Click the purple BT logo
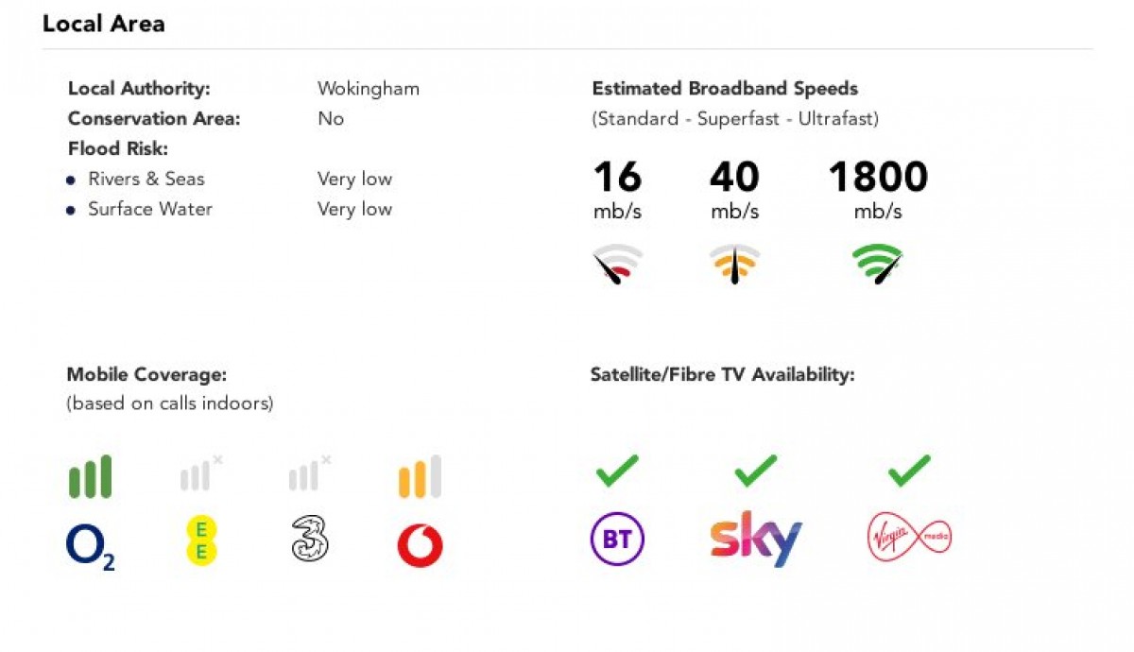Viewport: 1134px width, 652px height. (x=617, y=540)
